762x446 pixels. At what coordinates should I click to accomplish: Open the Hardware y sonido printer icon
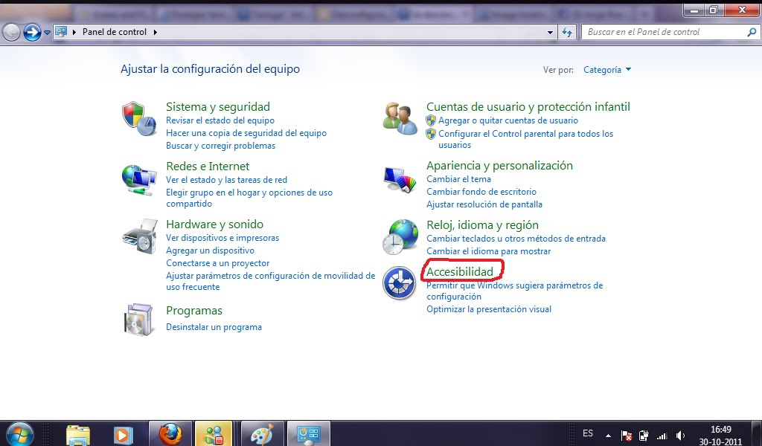pyautogui.click(x=139, y=236)
